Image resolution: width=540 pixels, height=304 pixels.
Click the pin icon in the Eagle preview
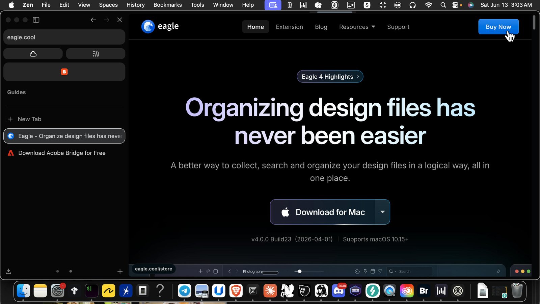(498, 271)
